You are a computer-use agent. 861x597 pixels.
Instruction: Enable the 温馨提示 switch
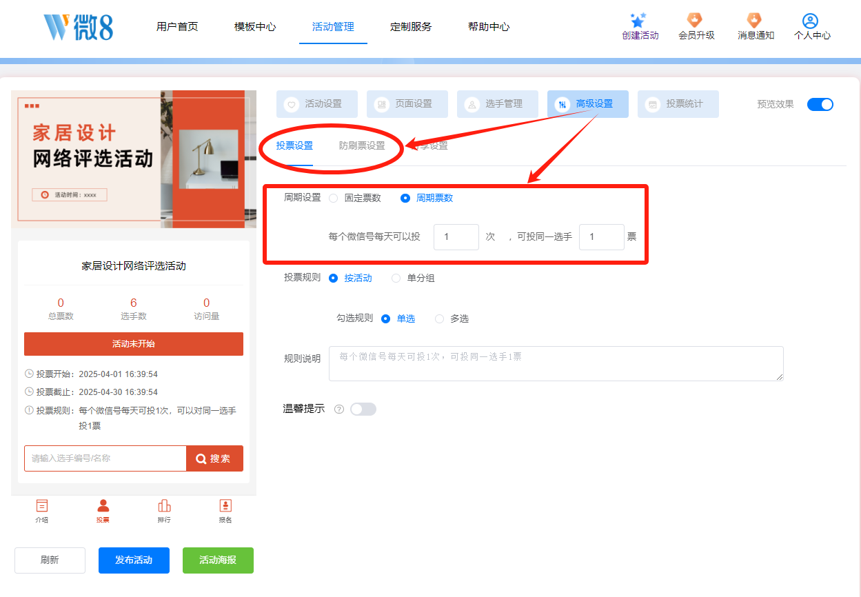pos(363,409)
